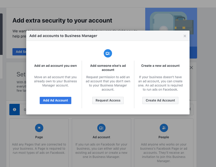
Task: Click the Page flag icon
Action: tap(39, 128)
